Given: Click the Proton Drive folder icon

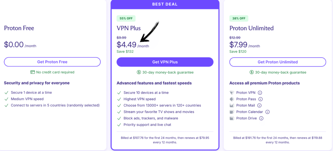Looking at the screenshot, I should pyautogui.click(x=232, y=118).
